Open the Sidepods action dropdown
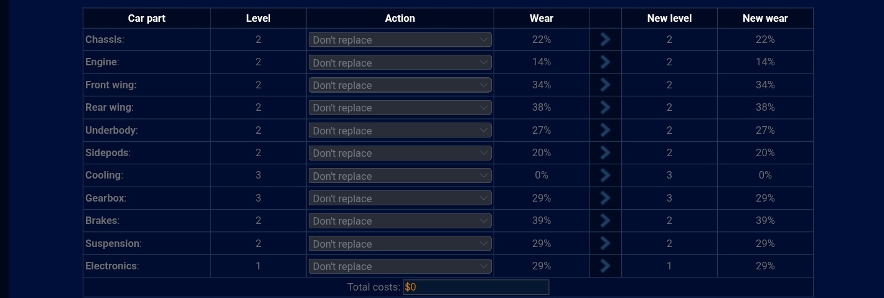This screenshot has height=298, width=884. pos(400,153)
